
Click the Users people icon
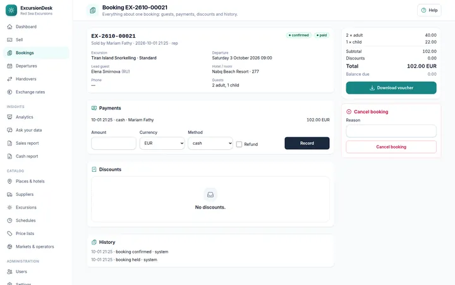point(9,271)
